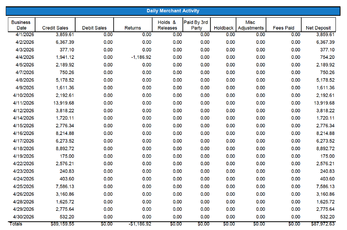Image resolution: width=347 pixels, height=230 pixels.
Task: Select the Business Date column header
Action: [21, 25]
